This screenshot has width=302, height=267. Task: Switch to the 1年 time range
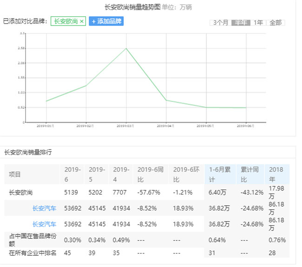(x=258, y=23)
